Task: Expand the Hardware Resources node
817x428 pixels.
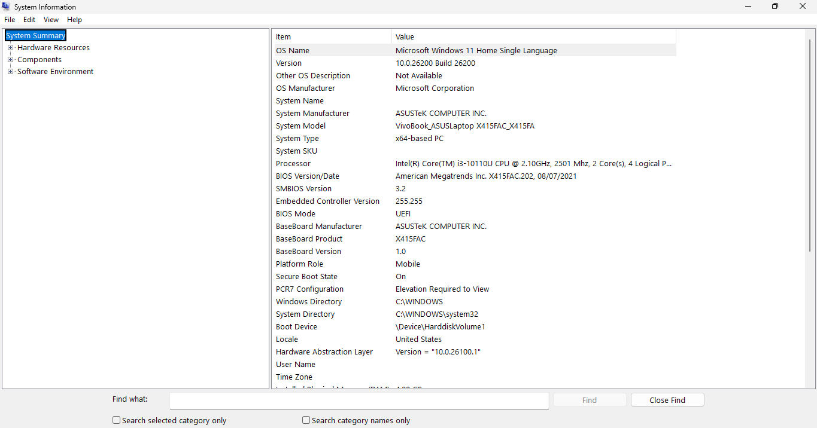Action: (x=10, y=48)
